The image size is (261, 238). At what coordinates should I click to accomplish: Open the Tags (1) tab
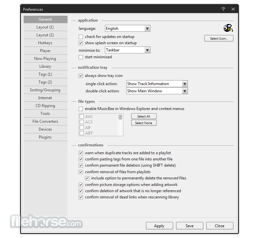(46, 74)
